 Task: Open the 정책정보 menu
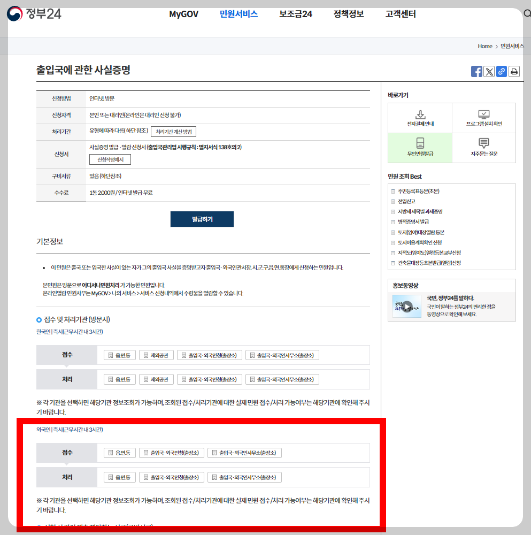pyautogui.click(x=349, y=14)
